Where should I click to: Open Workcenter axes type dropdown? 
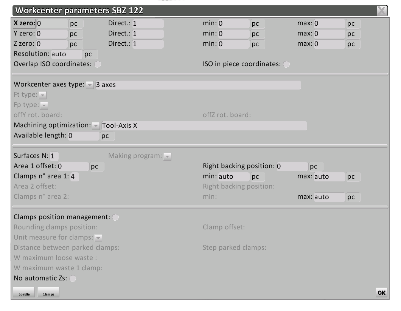[x=90, y=85]
